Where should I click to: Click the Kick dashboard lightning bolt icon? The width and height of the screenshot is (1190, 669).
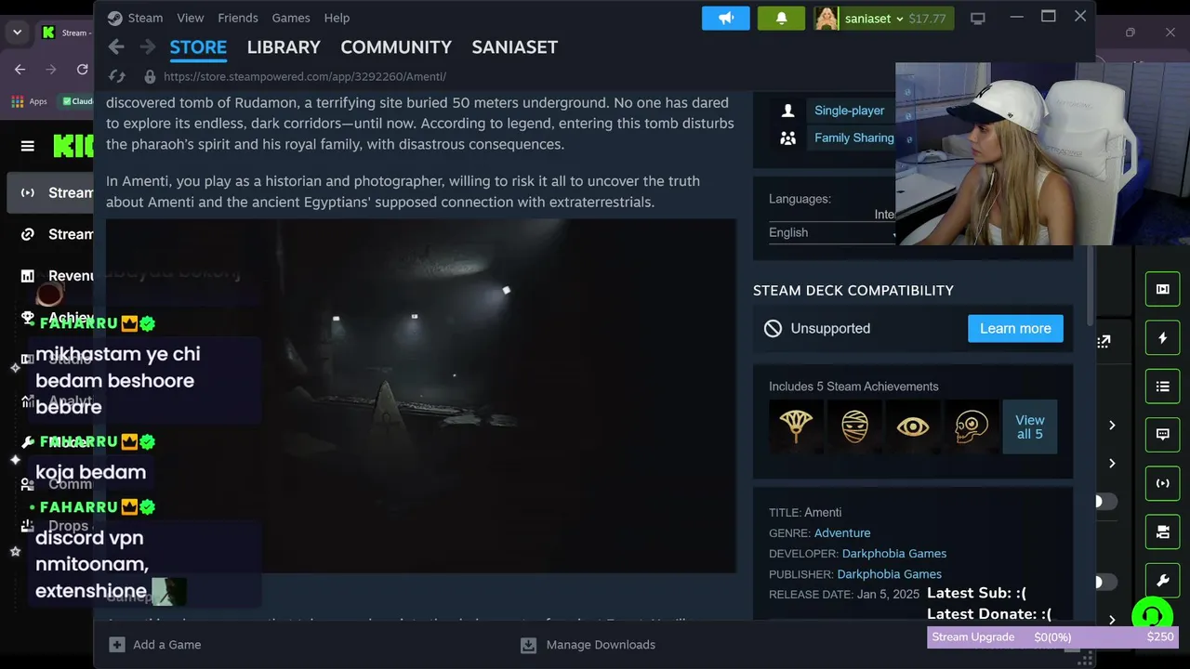(1163, 338)
